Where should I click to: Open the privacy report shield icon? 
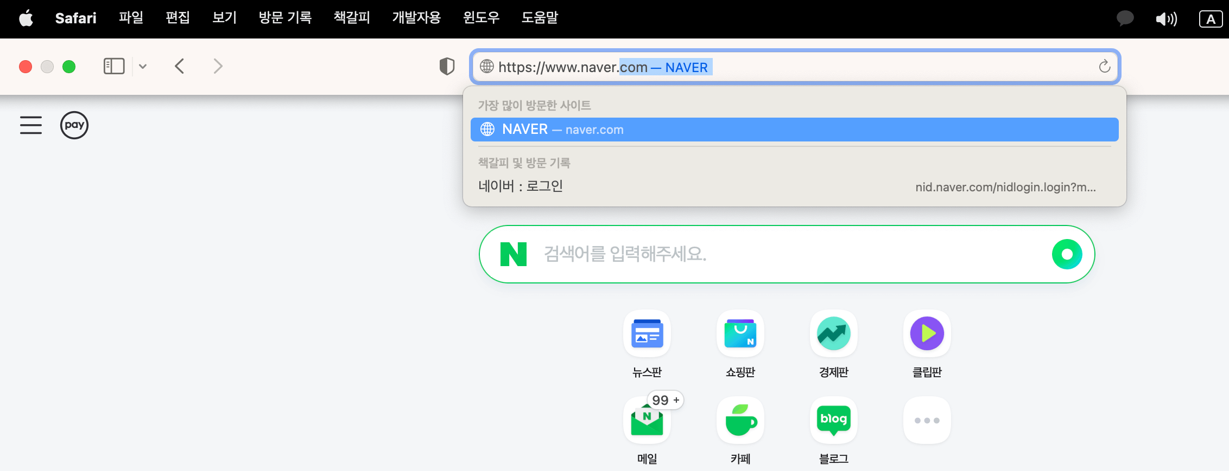click(x=447, y=66)
